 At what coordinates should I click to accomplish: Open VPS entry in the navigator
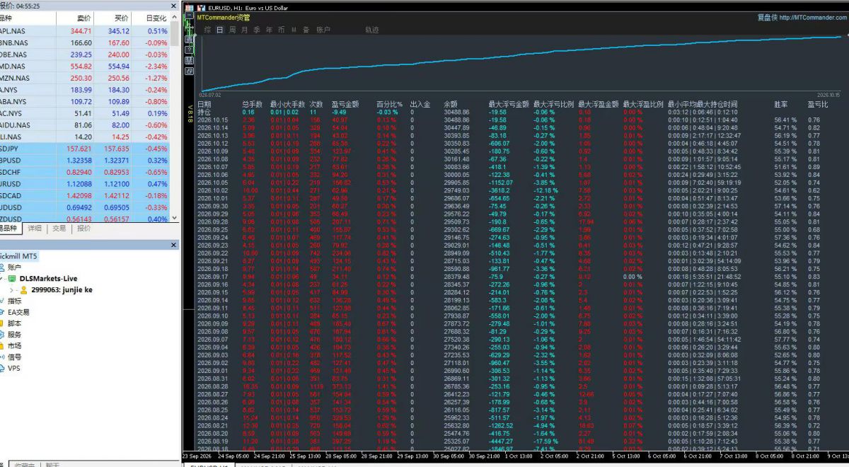coord(13,369)
